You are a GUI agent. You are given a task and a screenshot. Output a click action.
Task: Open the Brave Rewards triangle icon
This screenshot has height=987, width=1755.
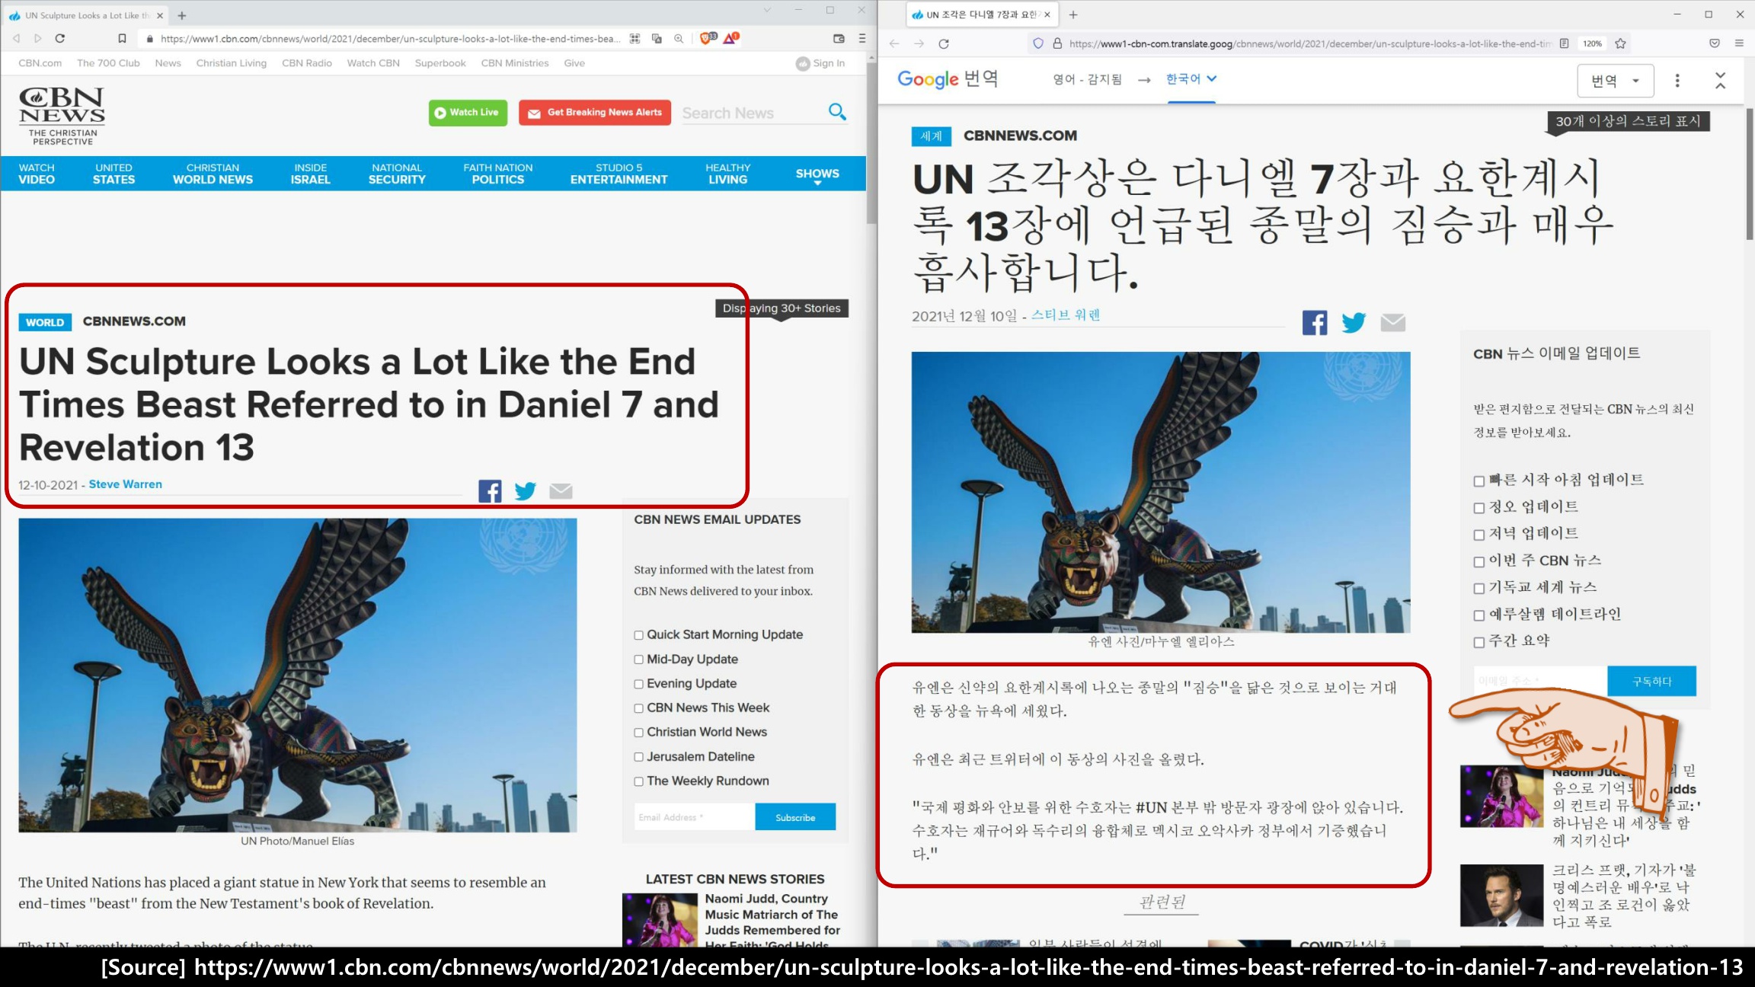tap(731, 38)
